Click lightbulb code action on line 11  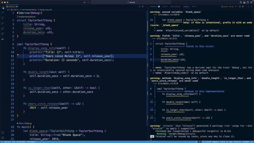pos(18,55)
